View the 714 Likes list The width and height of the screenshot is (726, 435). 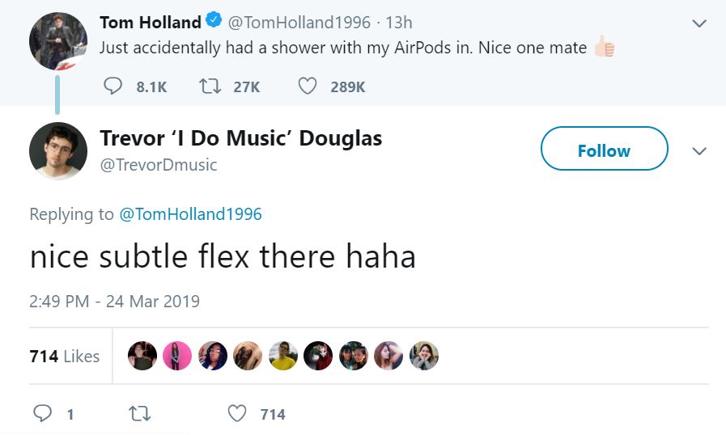click(x=65, y=356)
